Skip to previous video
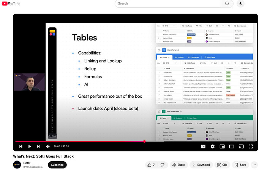This screenshot has width=262, height=170. tap(21, 147)
